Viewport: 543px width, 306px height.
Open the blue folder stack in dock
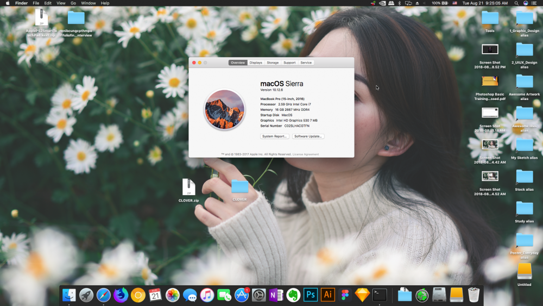point(405,295)
